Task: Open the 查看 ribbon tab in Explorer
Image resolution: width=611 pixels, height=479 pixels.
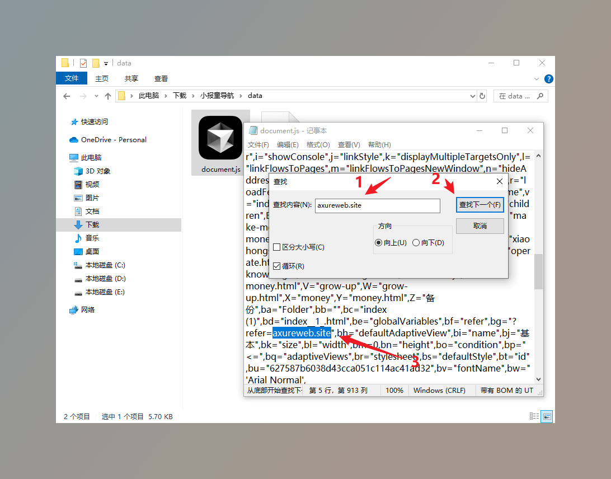Action: point(161,79)
